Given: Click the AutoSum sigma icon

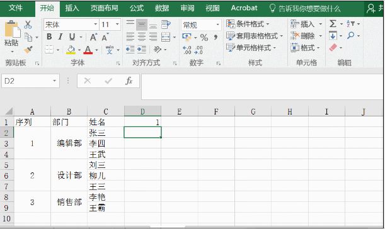Looking at the screenshot, I should pos(333,24).
